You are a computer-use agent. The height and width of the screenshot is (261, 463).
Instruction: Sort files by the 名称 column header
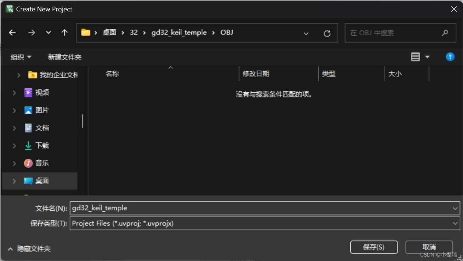click(112, 74)
